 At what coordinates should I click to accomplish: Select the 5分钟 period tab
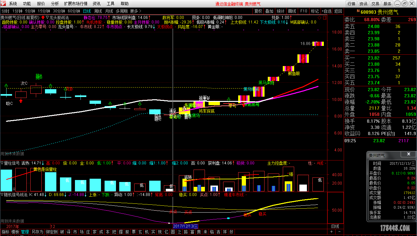coord(30,11)
